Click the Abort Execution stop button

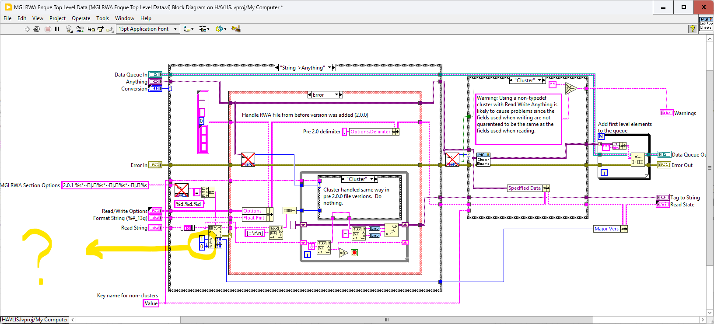pyautogui.click(x=48, y=29)
